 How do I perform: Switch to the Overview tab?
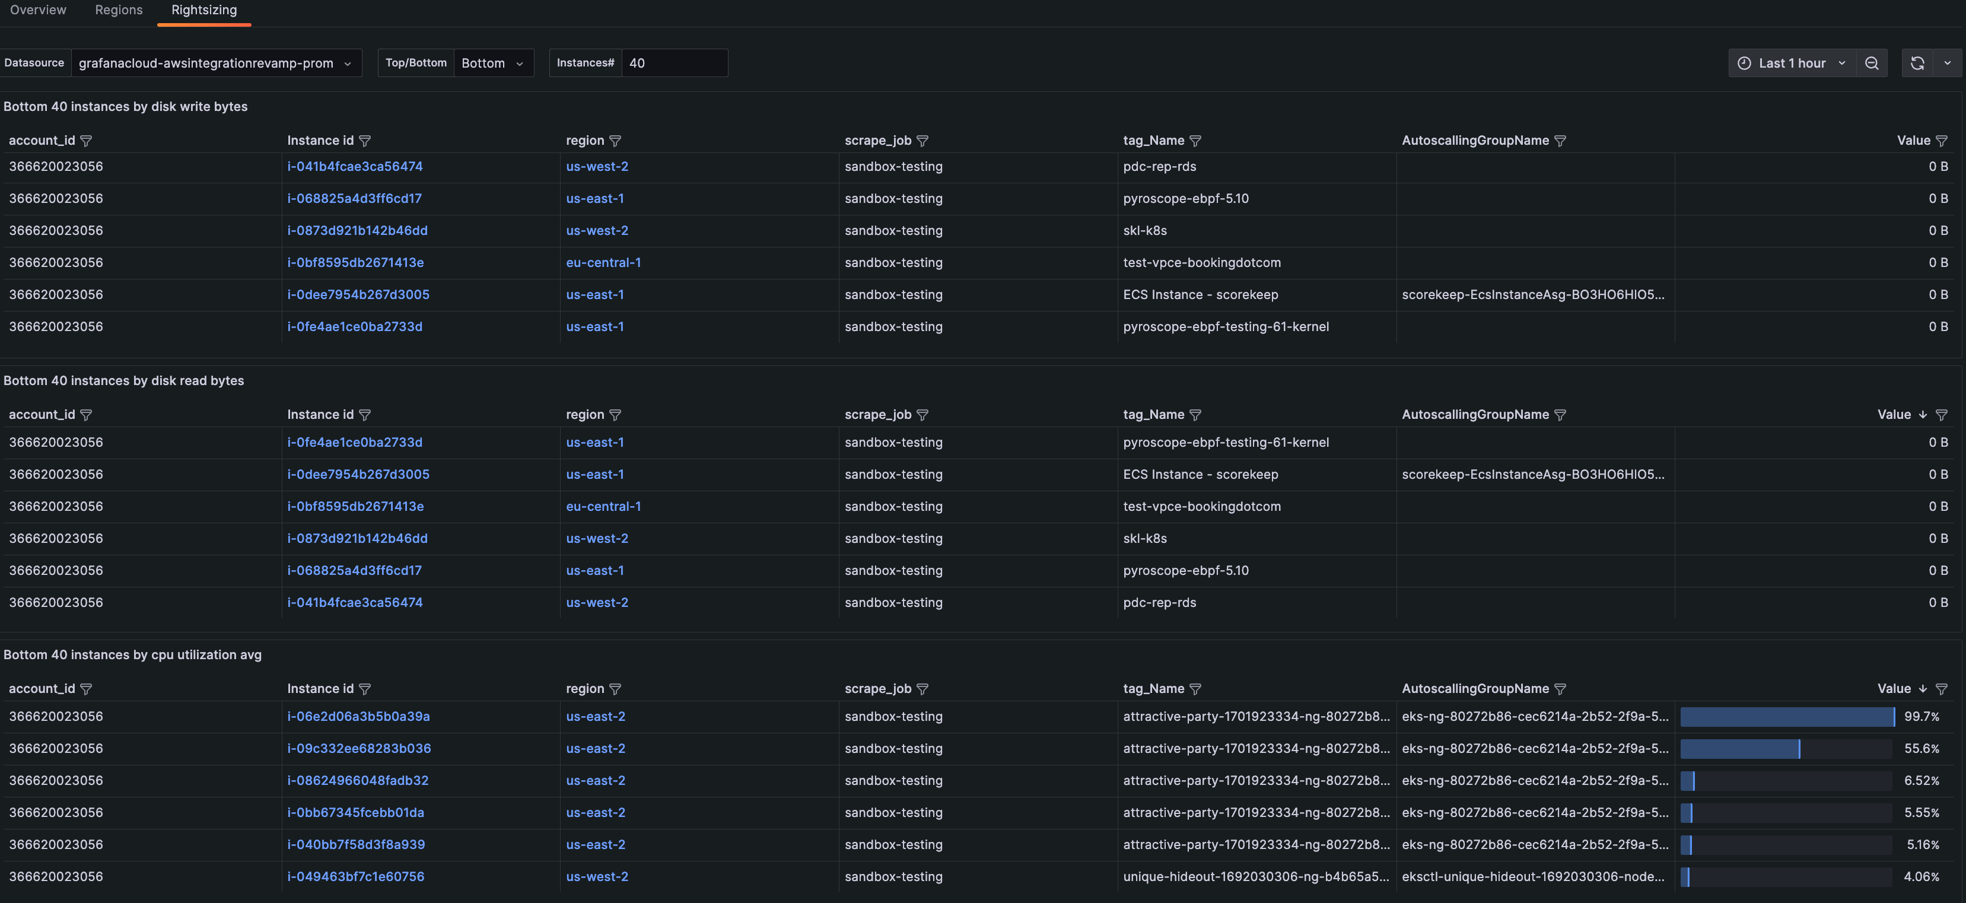coord(37,10)
